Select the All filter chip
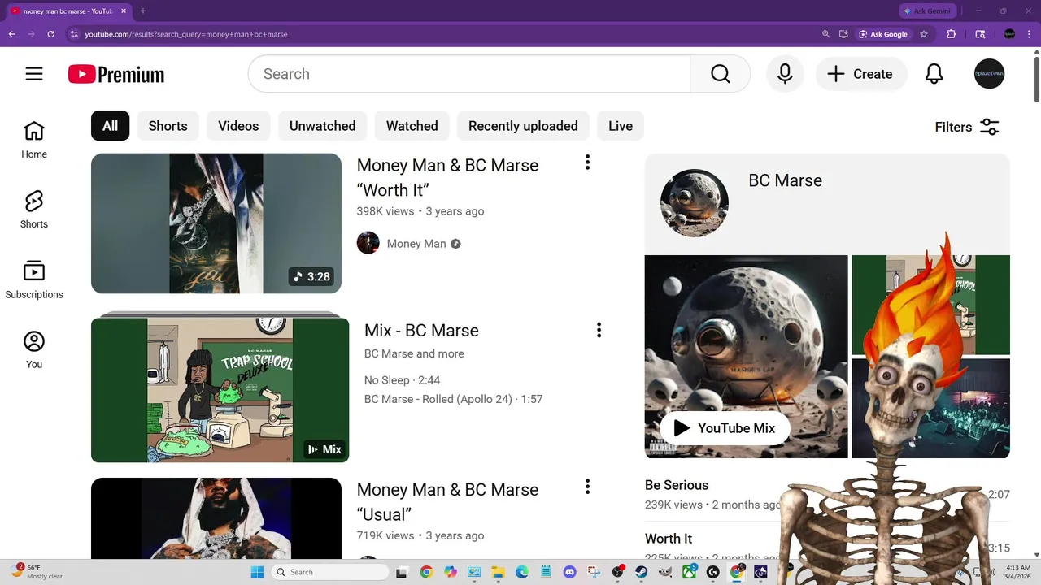The width and height of the screenshot is (1041, 585). [110, 126]
